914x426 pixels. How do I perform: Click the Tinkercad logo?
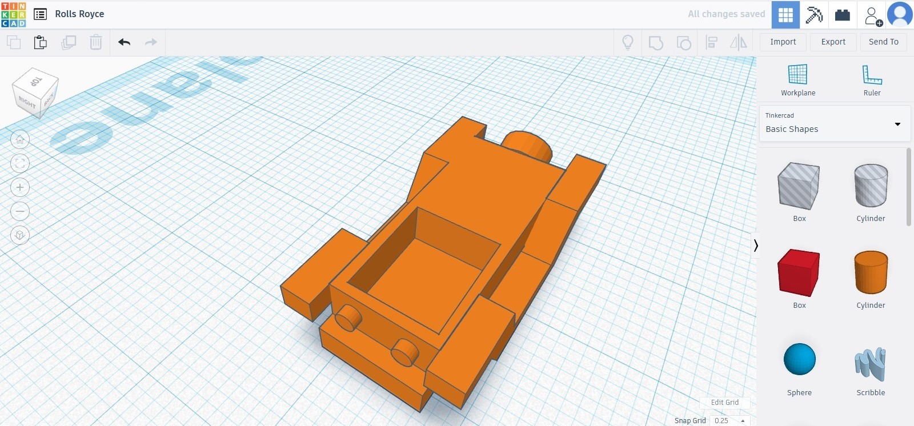click(13, 14)
